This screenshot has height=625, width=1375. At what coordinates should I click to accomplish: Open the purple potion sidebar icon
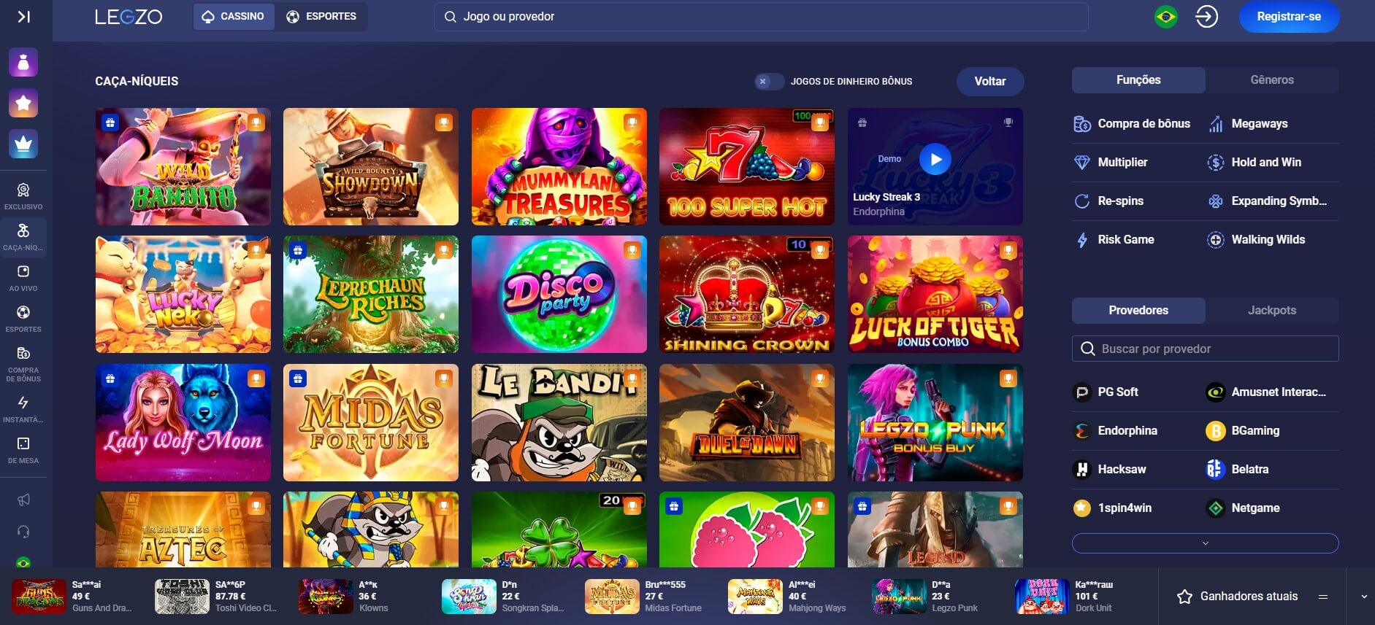tap(23, 63)
